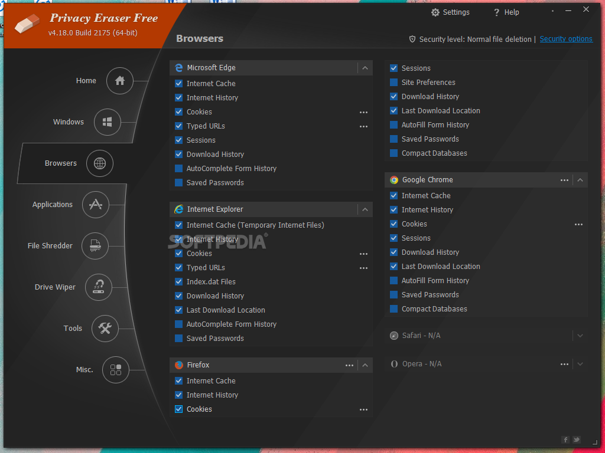The height and width of the screenshot is (453, 605).
Task: Uncheck Microsoft Edge Internet Cache
Action: click(x=178, y=84)
